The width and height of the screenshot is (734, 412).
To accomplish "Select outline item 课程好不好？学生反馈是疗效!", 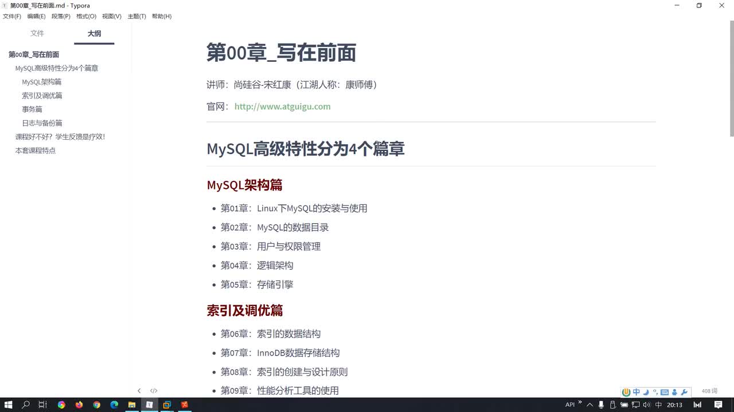I will coord(60,137).
